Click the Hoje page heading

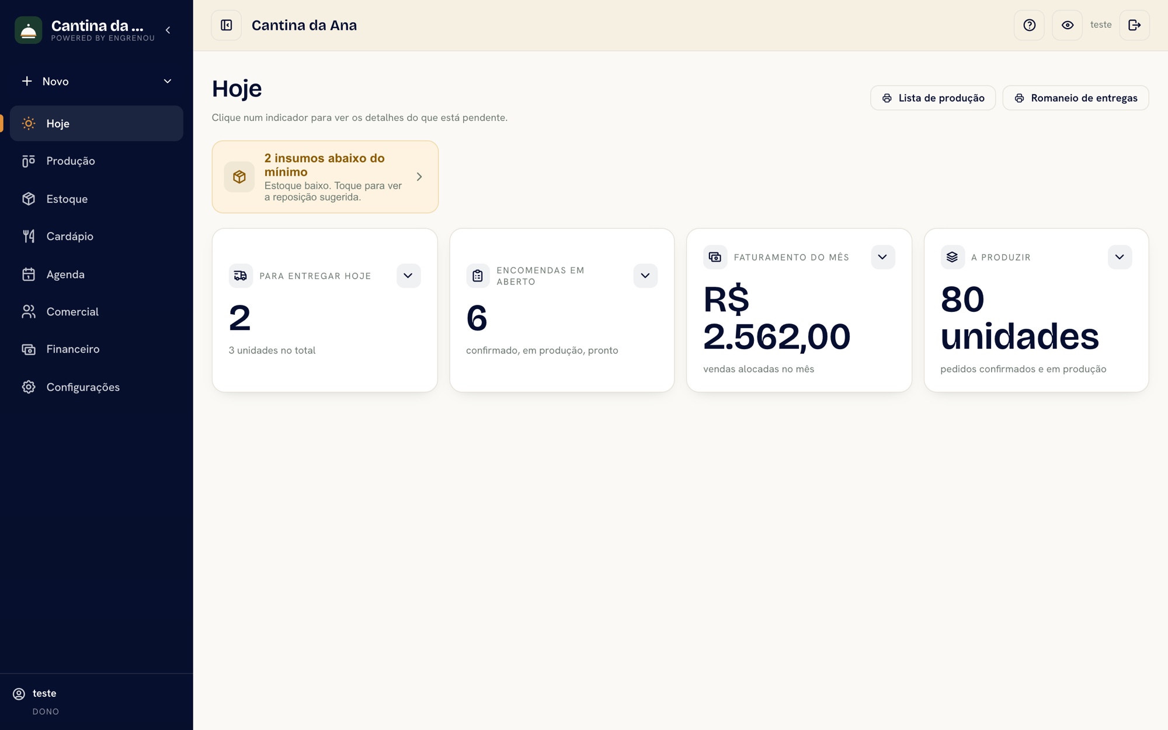tap(237, 89)
